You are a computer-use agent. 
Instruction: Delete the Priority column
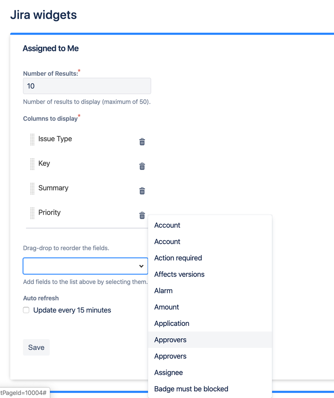coord(142,215)
